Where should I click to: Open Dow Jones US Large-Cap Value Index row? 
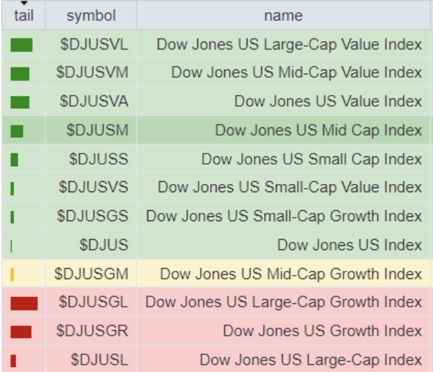[289, 45]
